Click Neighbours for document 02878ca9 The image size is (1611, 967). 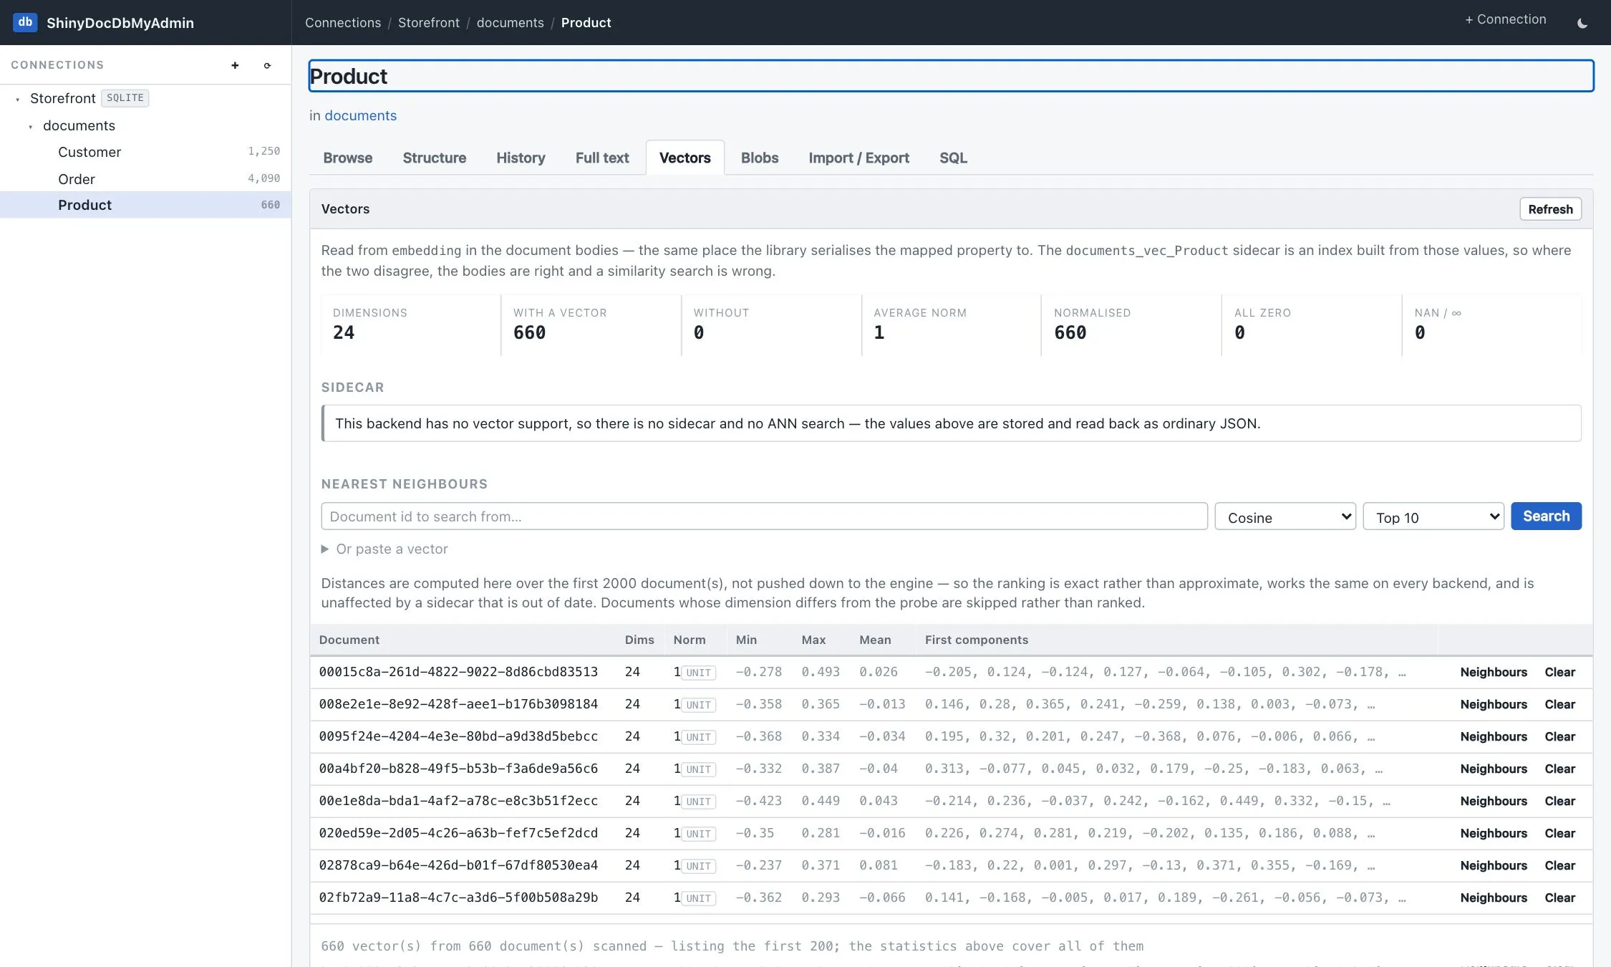tap(1494, 865)
